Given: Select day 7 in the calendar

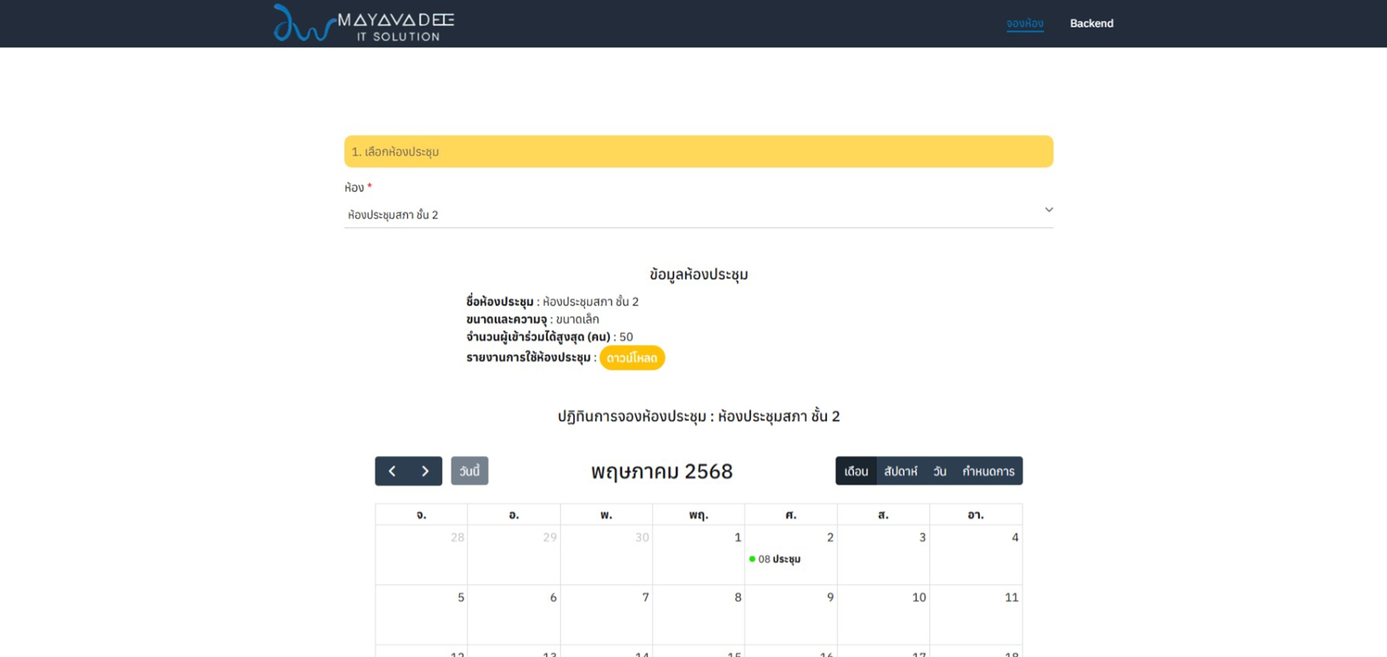Looking at the screenshot, I should [x=645, y=598].
